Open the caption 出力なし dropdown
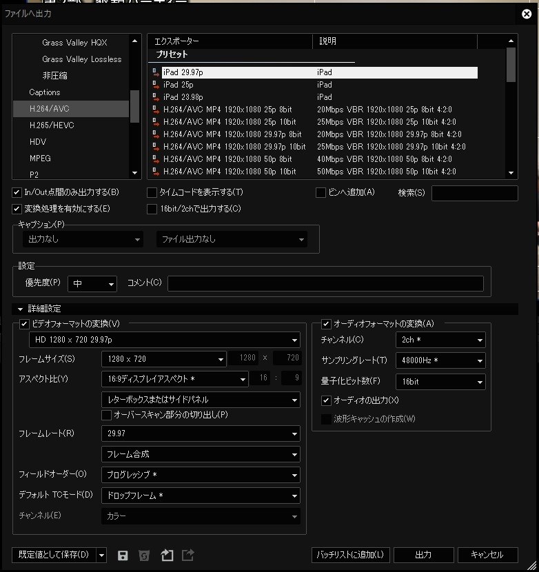The width and height of the screenshot is (539, 572). point(83,239)
